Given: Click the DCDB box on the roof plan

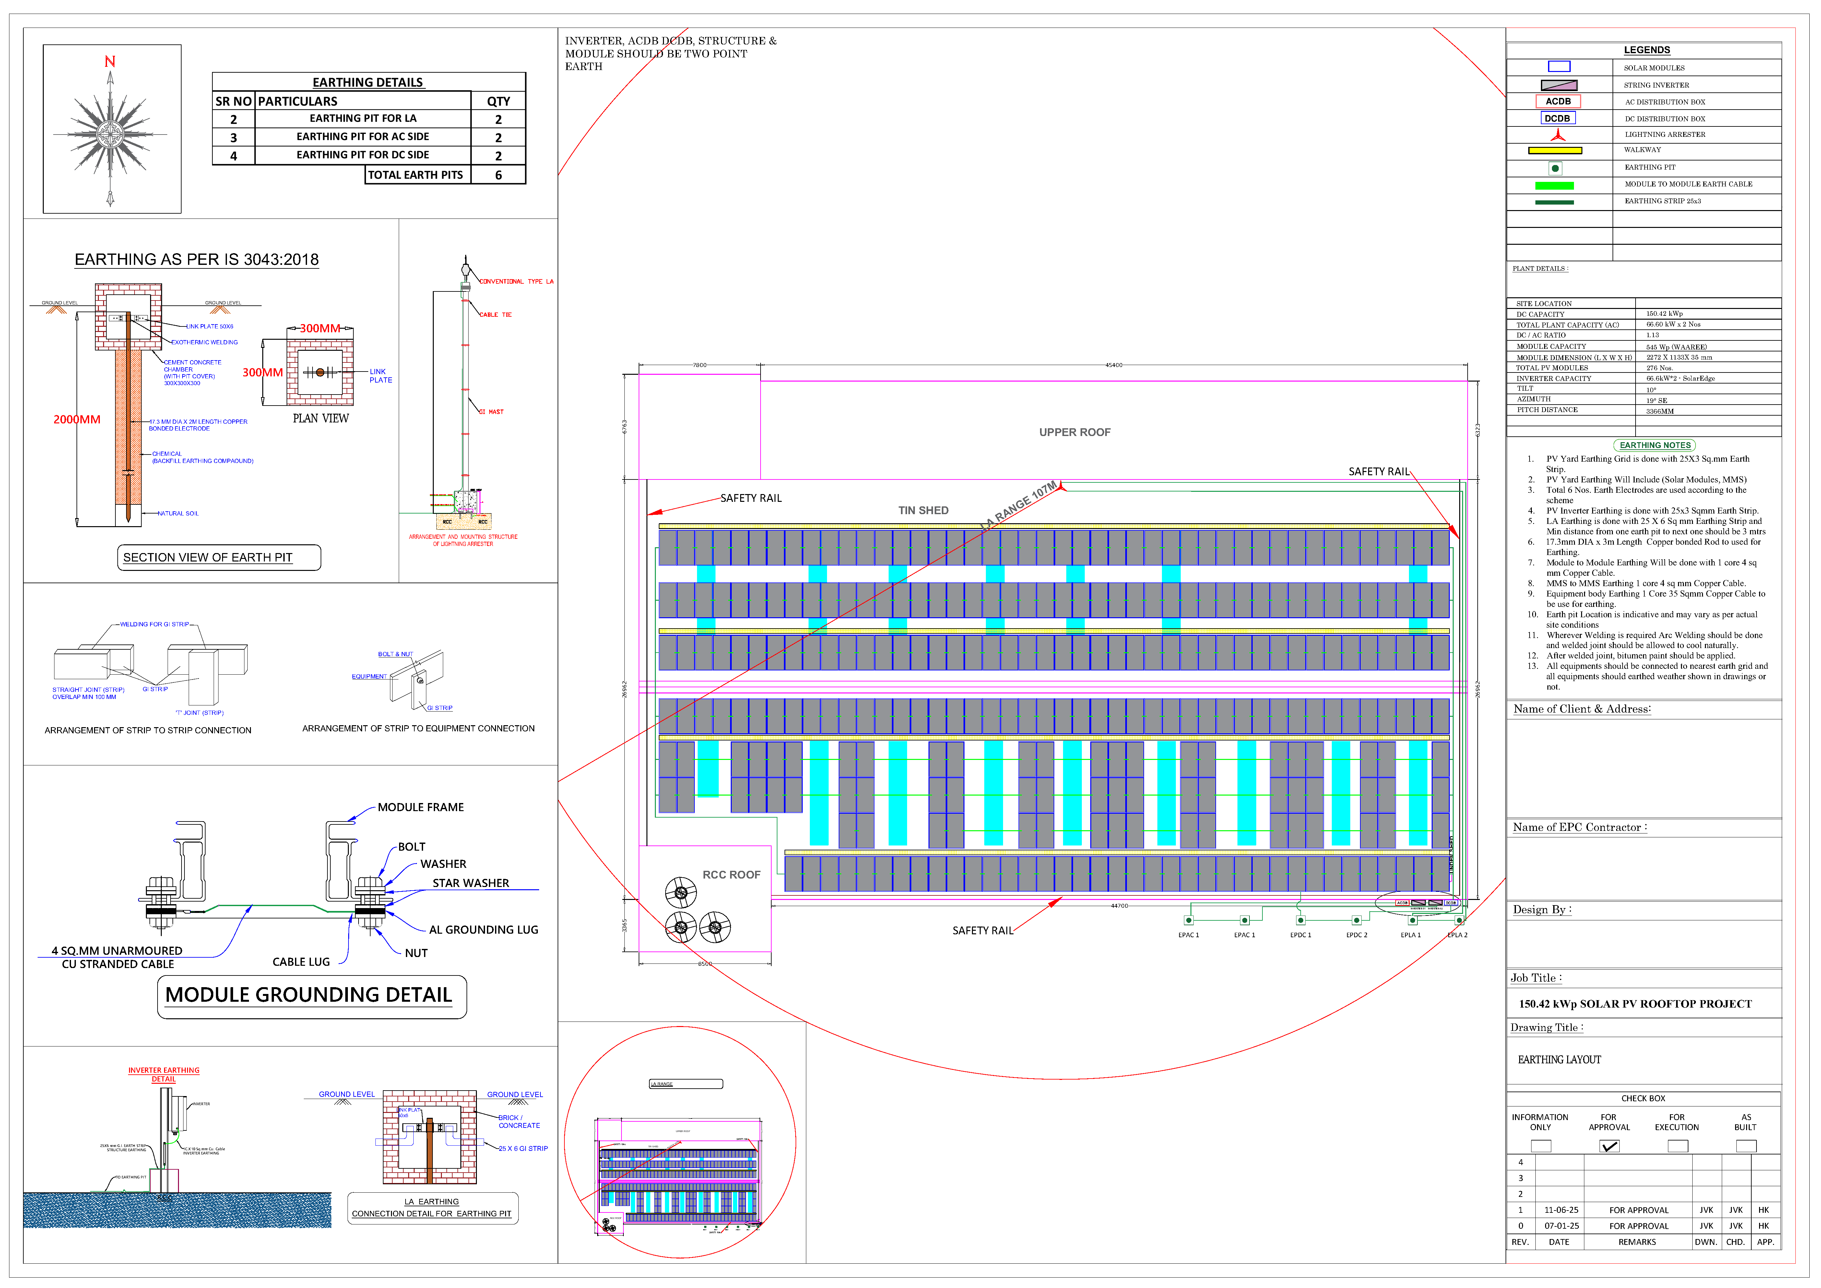Looking at the screenshot, I should click(x=1451, y=903).
